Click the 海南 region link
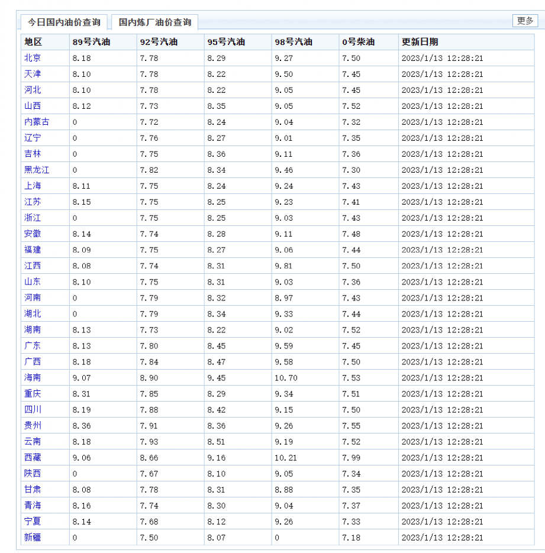Screen dimensions: 545x553 pyautogui.click(x=33, y=377)
